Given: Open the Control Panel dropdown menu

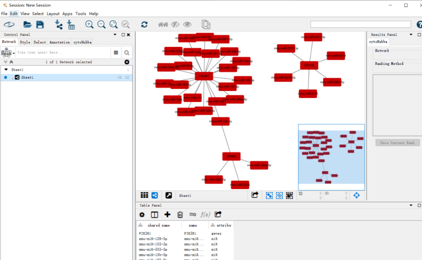Looking at the screenshot, I should (115, 35).
